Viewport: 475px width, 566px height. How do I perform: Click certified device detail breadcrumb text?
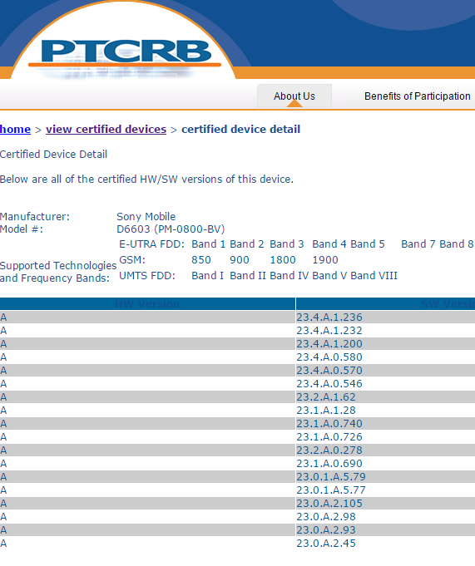coord(240,129)
